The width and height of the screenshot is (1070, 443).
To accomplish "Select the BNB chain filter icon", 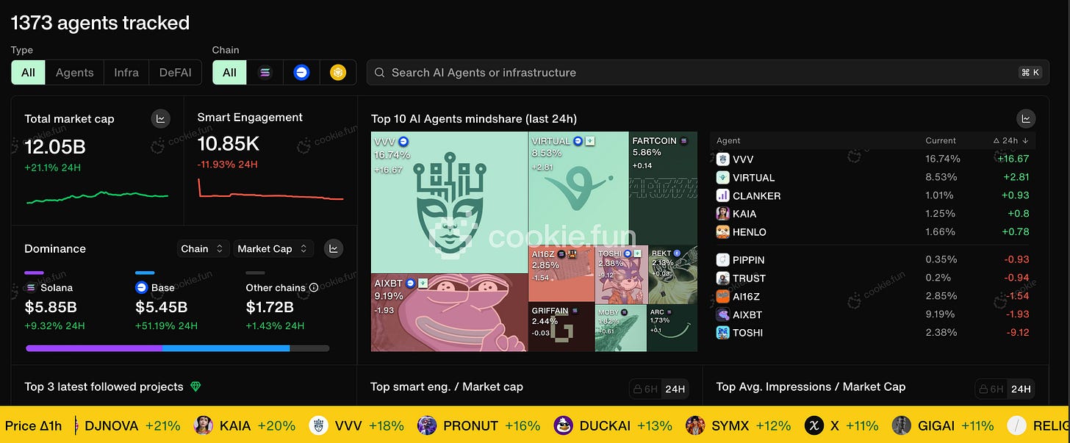I will 337,72.
